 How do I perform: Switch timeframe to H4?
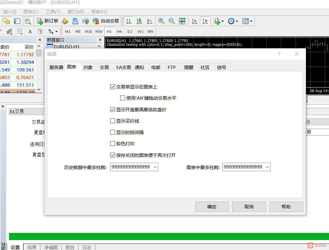coord(119,32)
